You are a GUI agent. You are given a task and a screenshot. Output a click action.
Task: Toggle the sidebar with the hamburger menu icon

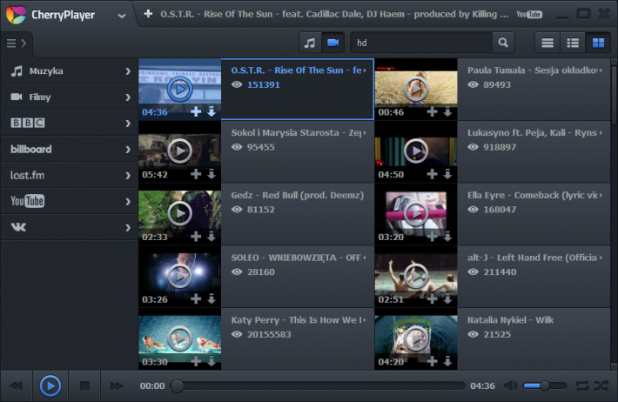pos(17,43)
